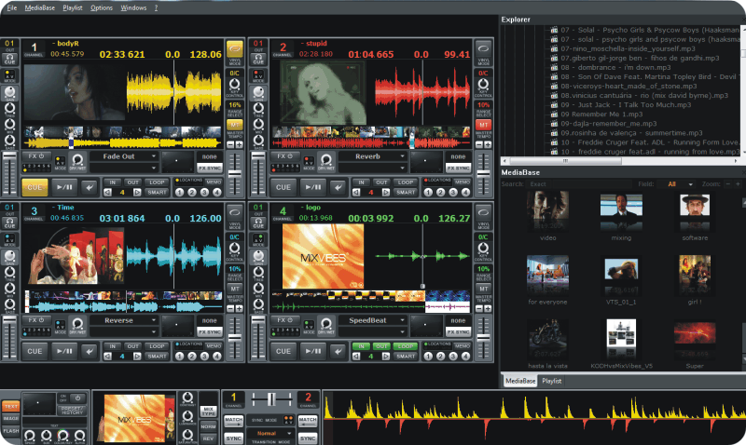Select location point 1 on deck 4
The image size is (746, 445).
(429, 354)
